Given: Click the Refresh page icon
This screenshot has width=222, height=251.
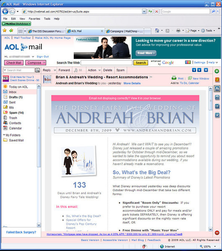Looking at the screenshot, I should tap(150, 12).
